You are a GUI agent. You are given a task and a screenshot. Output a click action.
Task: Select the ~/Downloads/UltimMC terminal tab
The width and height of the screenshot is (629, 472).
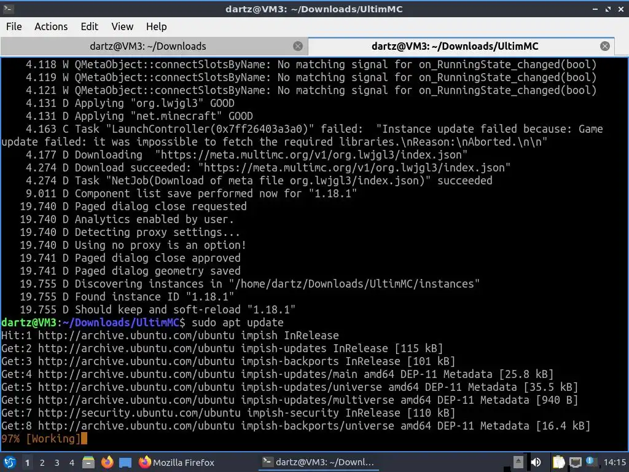pos(455,46)
